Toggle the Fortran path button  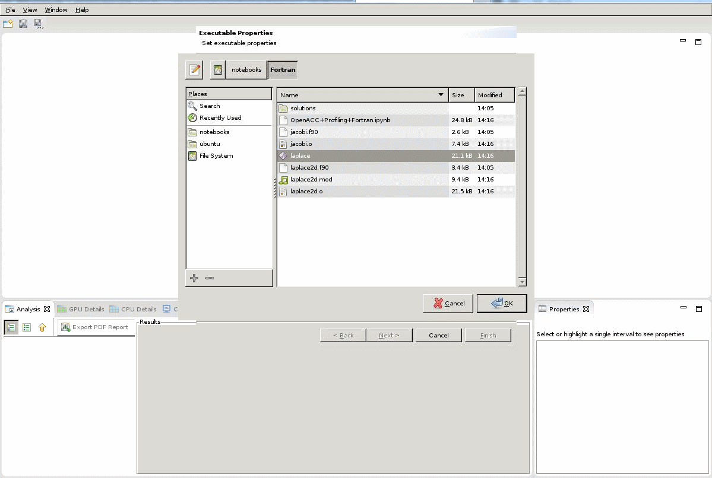283,70
